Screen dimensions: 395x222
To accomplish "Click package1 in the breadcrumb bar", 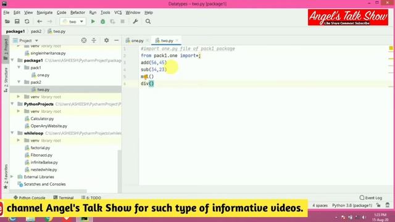I will (x=15, y=31).
